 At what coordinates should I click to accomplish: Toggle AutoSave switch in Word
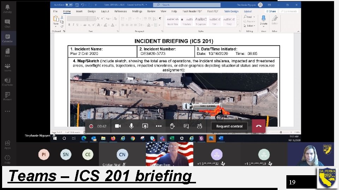point(69,5)
